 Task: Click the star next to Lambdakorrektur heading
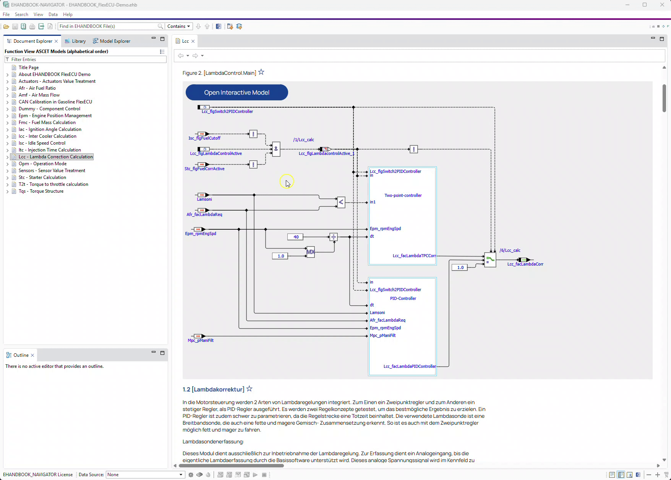point(250,389)
